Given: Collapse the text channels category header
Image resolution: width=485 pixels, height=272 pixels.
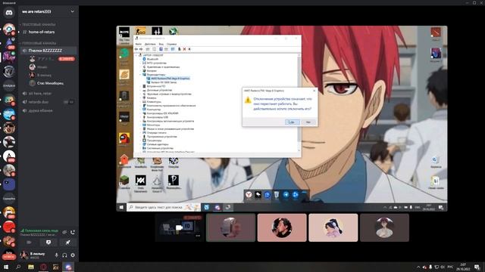Looking at the screenshot, I should tap(39, 24).
